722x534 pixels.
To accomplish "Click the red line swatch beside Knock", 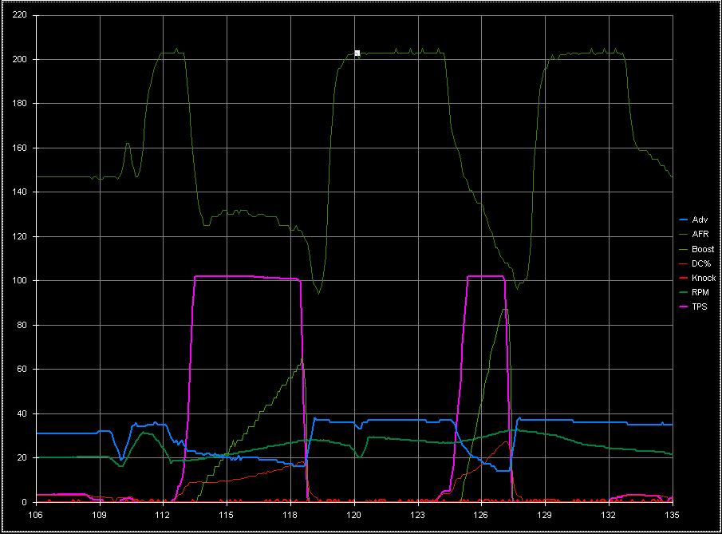I will [x=683, y=278].
